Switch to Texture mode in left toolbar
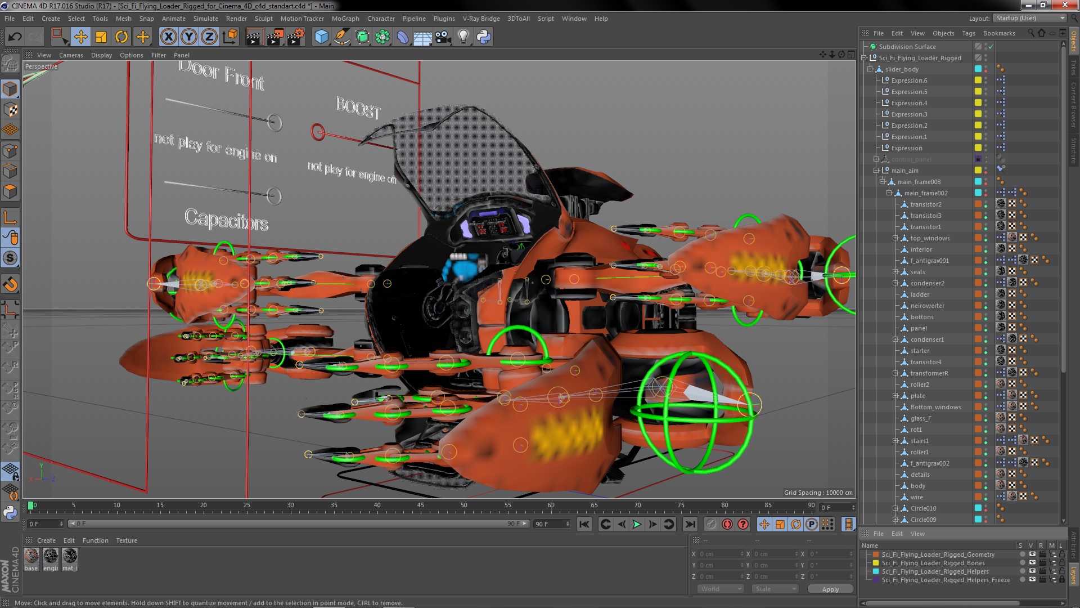The image size is (1080, 608). pos(10,109)
